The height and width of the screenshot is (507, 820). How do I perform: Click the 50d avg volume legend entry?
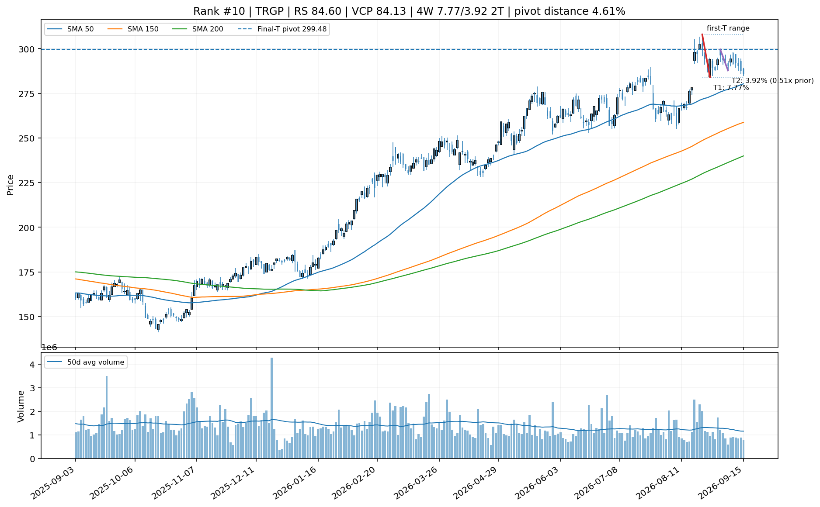[86, 362]
